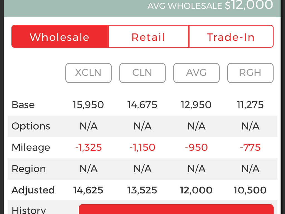Screen dimensions: 285x214
Task: Switch to the Retail tab
Action: point(149,37)
